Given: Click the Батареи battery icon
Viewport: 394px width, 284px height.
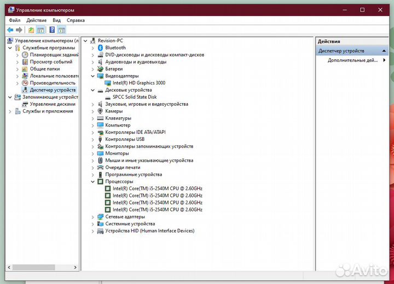Looking at the screenshot, I should pyautogui.click(x=100, y=69).
